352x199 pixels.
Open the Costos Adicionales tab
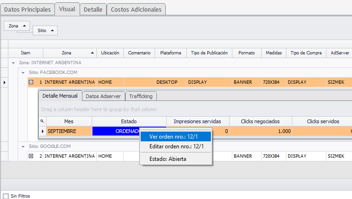[136, 9]
